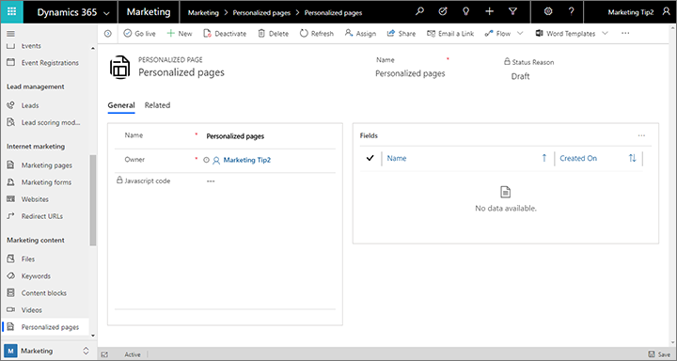Click the New command
The image size is (677, 361).
click(180, 33)
